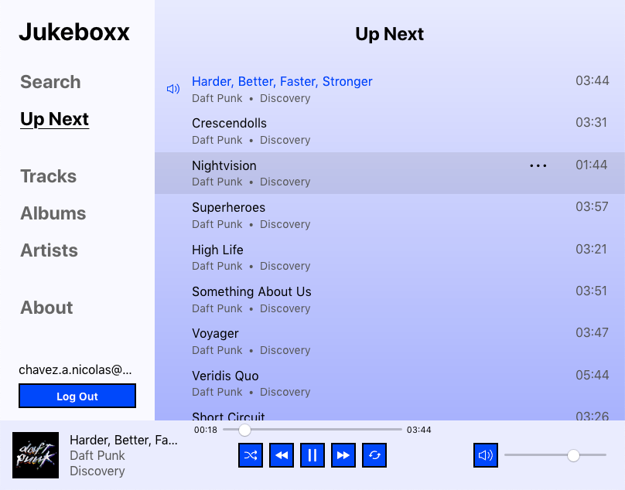Select the Voyager track
625x490 pixels.
[x=215, y=334]
